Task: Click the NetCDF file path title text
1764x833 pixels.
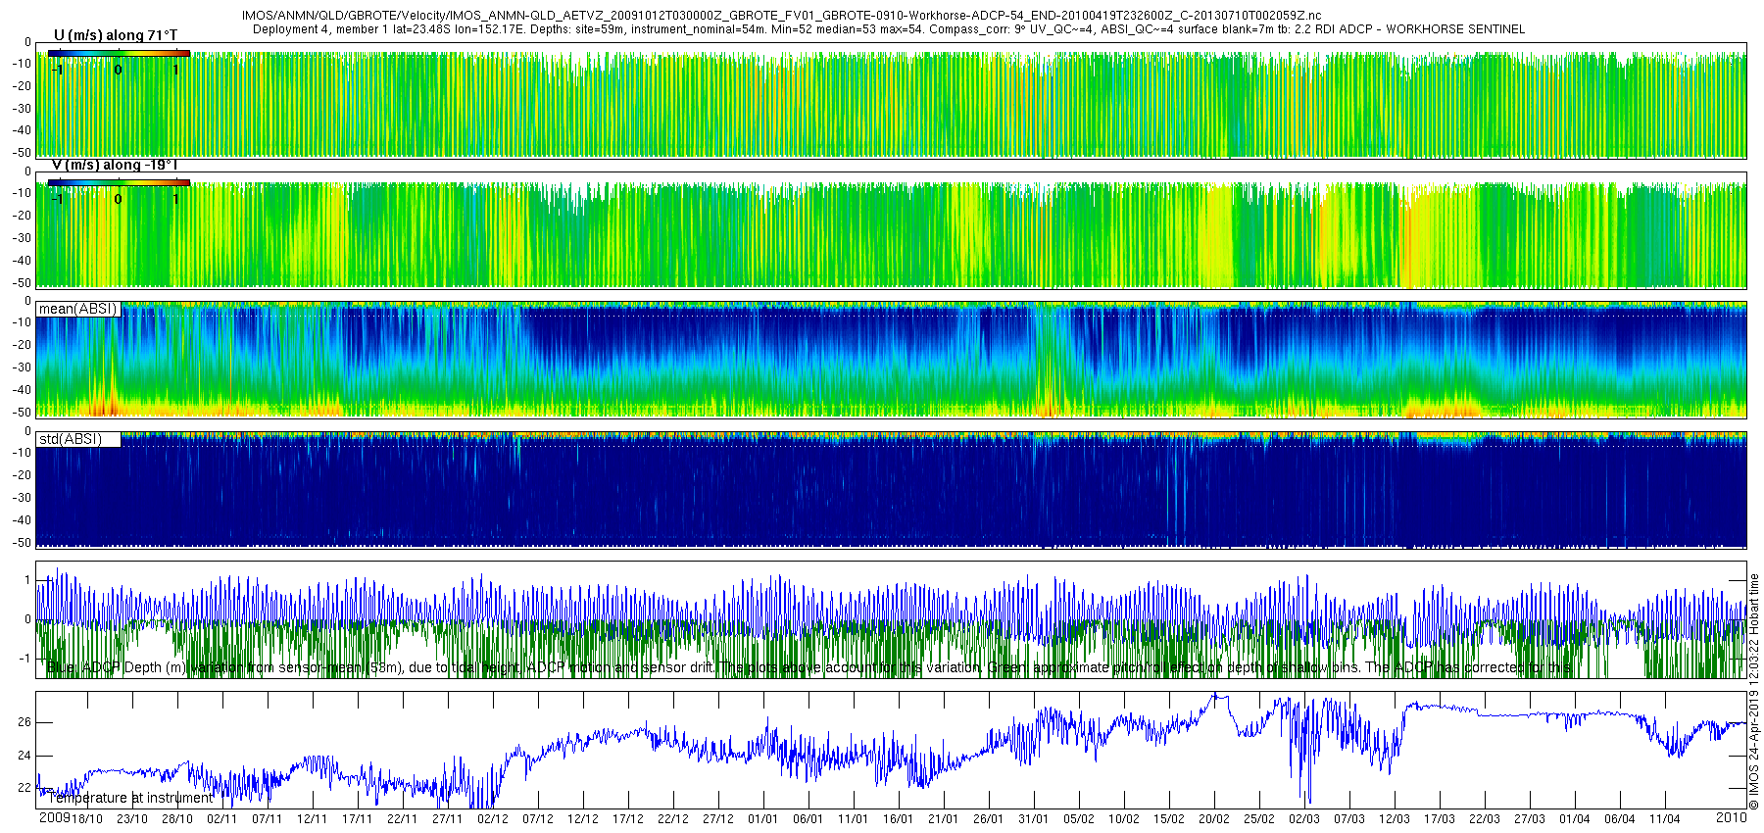Action: pyautogui.click(x=781, y=16)
